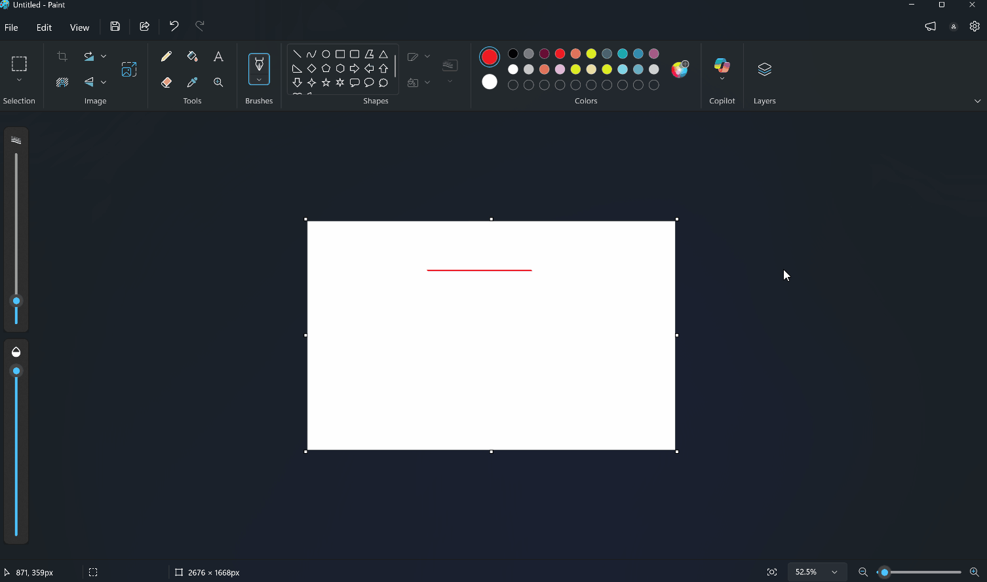Open the Layers panel
The image size is (987, 582).
[764, 70]
